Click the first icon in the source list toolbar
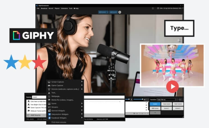This screenshot has width=209, height=128. coord(134,114)
